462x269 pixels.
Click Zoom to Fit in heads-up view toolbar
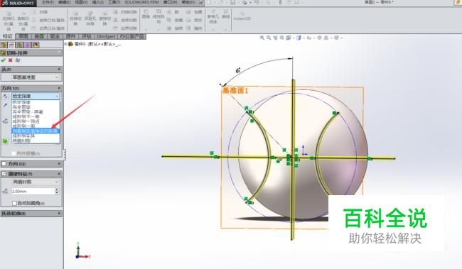262,38
